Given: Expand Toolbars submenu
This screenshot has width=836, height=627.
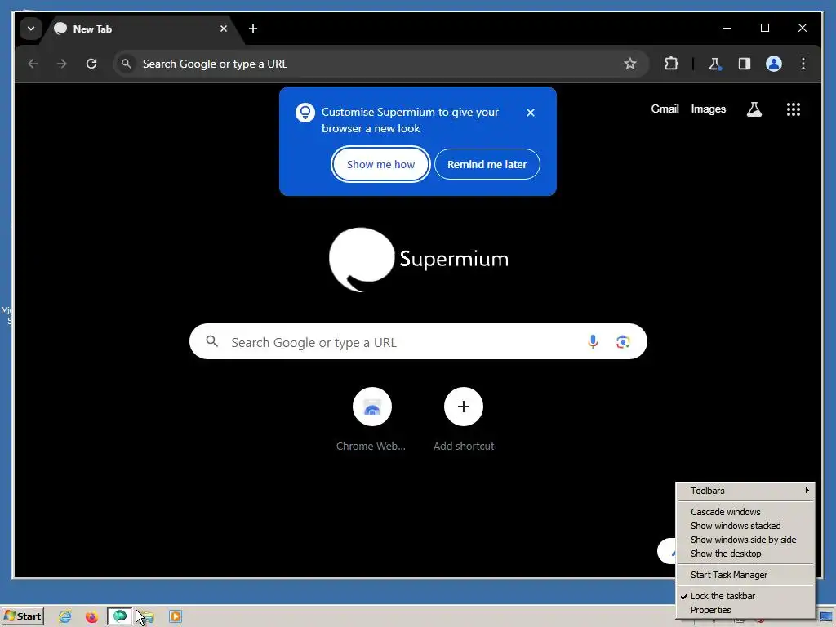Looking at the screenshot, I should [745, 491].
